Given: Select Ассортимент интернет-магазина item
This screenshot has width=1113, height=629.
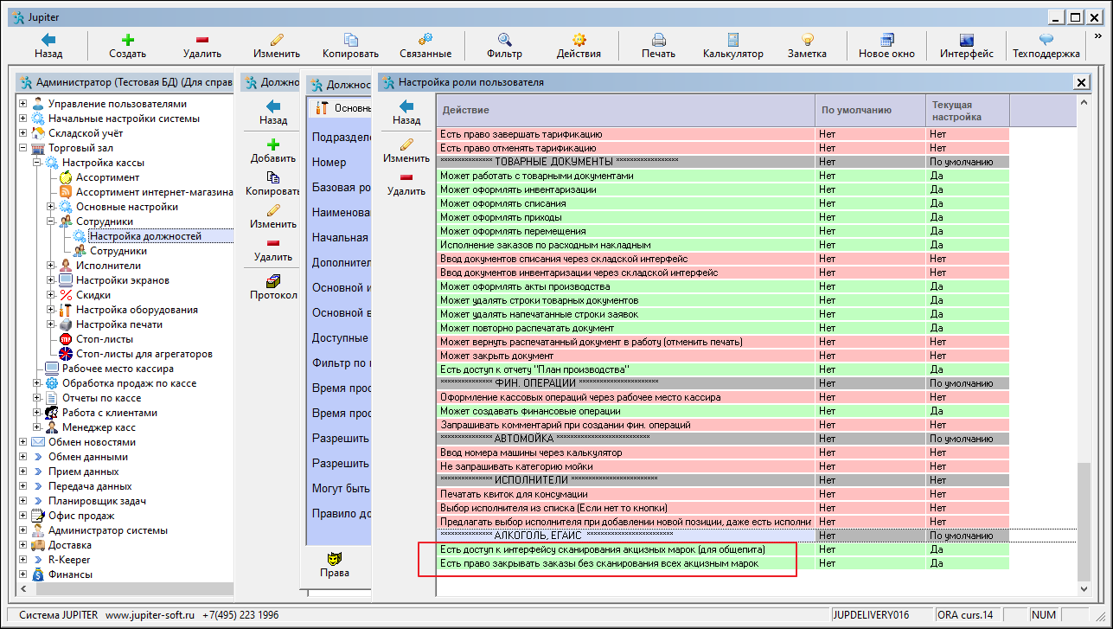Looking at the screenshot, I should click(x=155, y=192).
